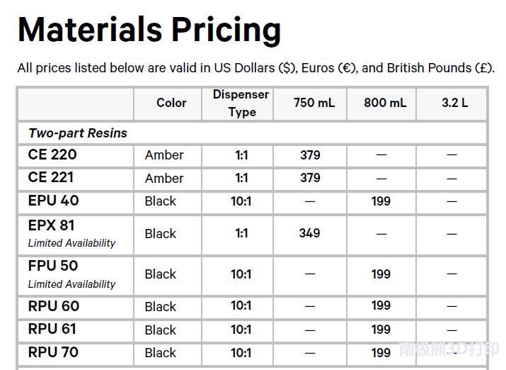Viewport: 506px width, 370px height.
Task: Select the RPU 60 material name
Action: (53, 306)
